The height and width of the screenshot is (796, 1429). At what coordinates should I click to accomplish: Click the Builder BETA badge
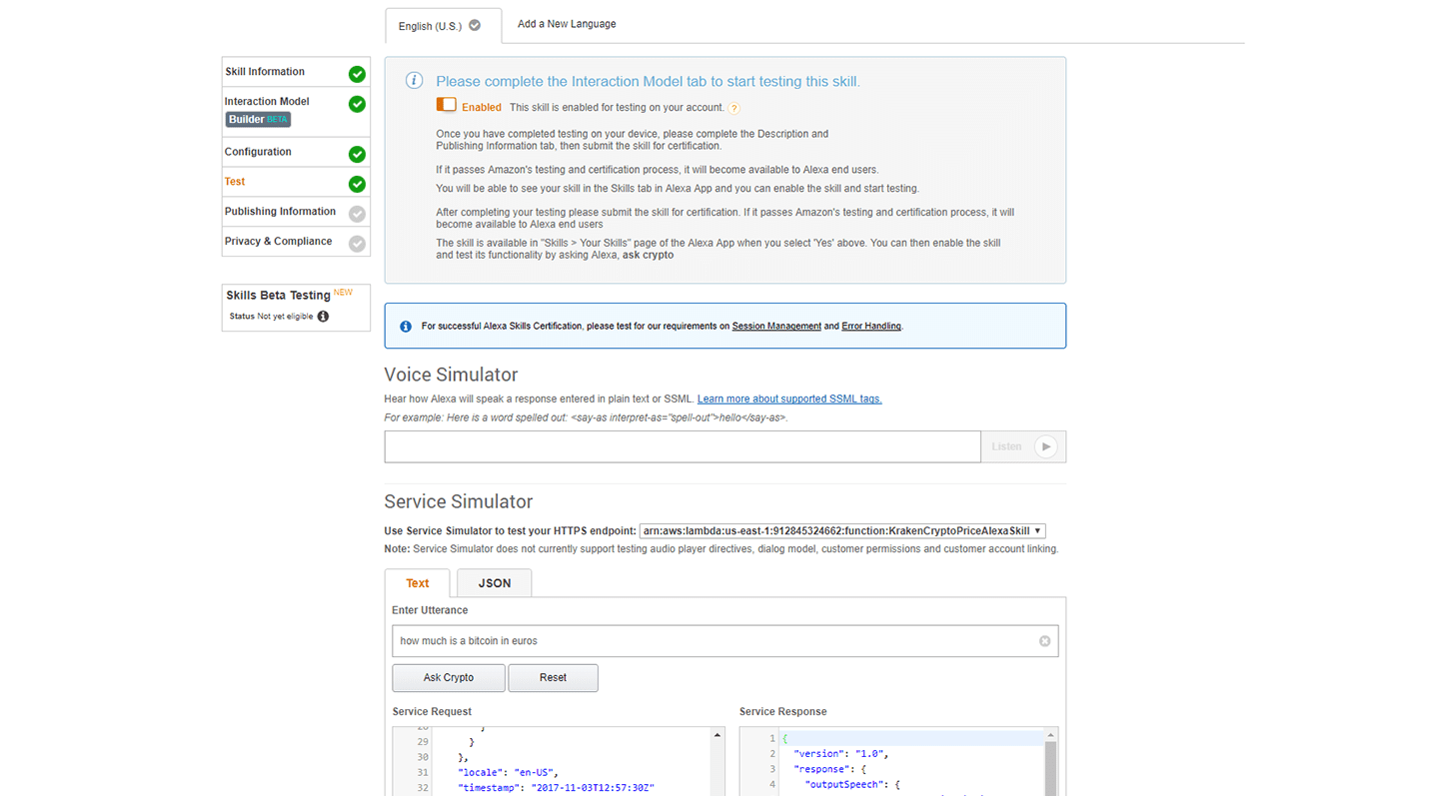[x=258, y=120]
